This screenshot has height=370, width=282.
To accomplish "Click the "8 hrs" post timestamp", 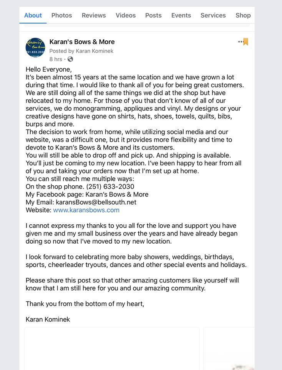I will coord(56,59).
